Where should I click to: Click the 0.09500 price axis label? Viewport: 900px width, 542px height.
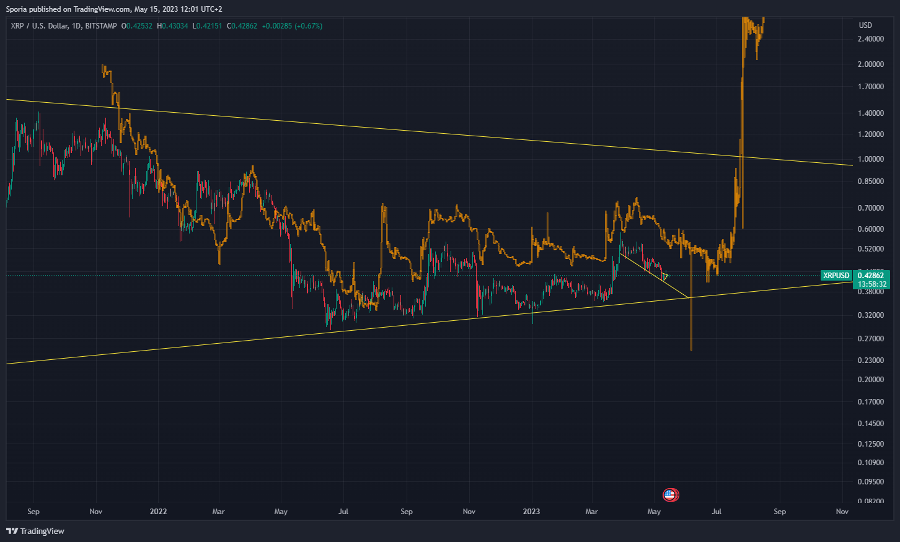[871, 482]
